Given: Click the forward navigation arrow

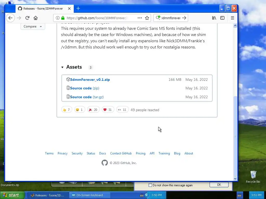Looking at the screenshot, I should [x=19, y=18].
